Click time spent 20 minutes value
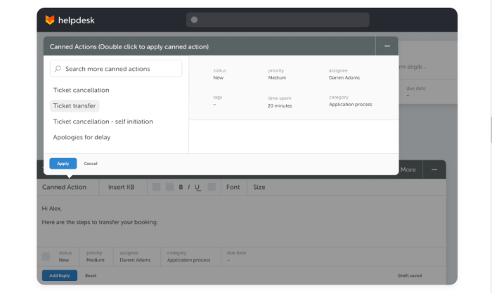Viewport: 492px width, 293px height. (280, 105)
